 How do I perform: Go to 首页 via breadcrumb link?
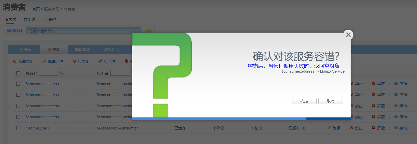point(36,9)
